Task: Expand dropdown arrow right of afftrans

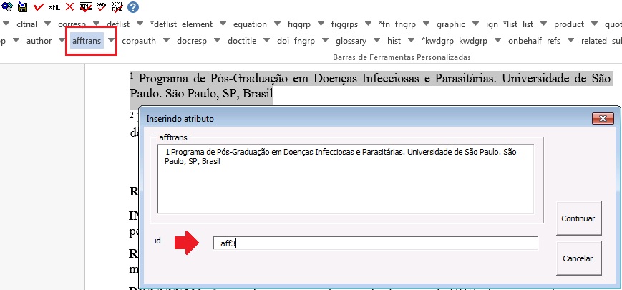Action: point(111,41)
